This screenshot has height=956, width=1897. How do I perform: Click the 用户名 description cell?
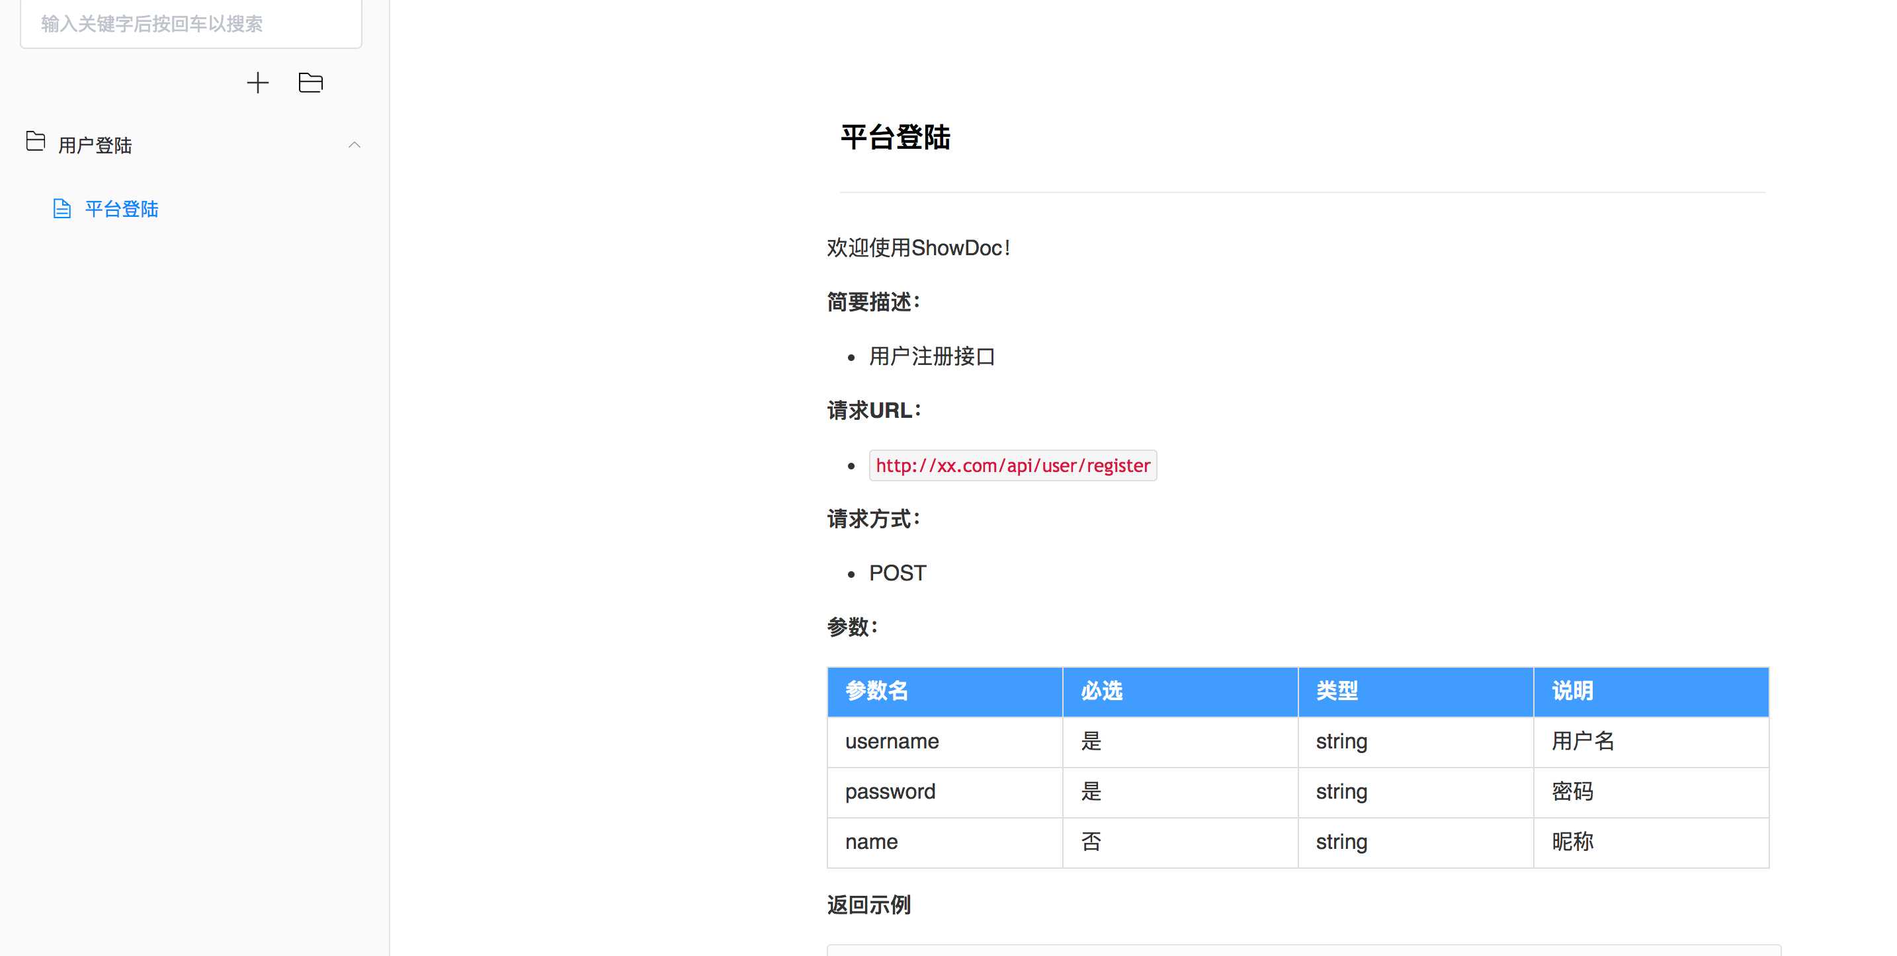(x=1652, y=742)
